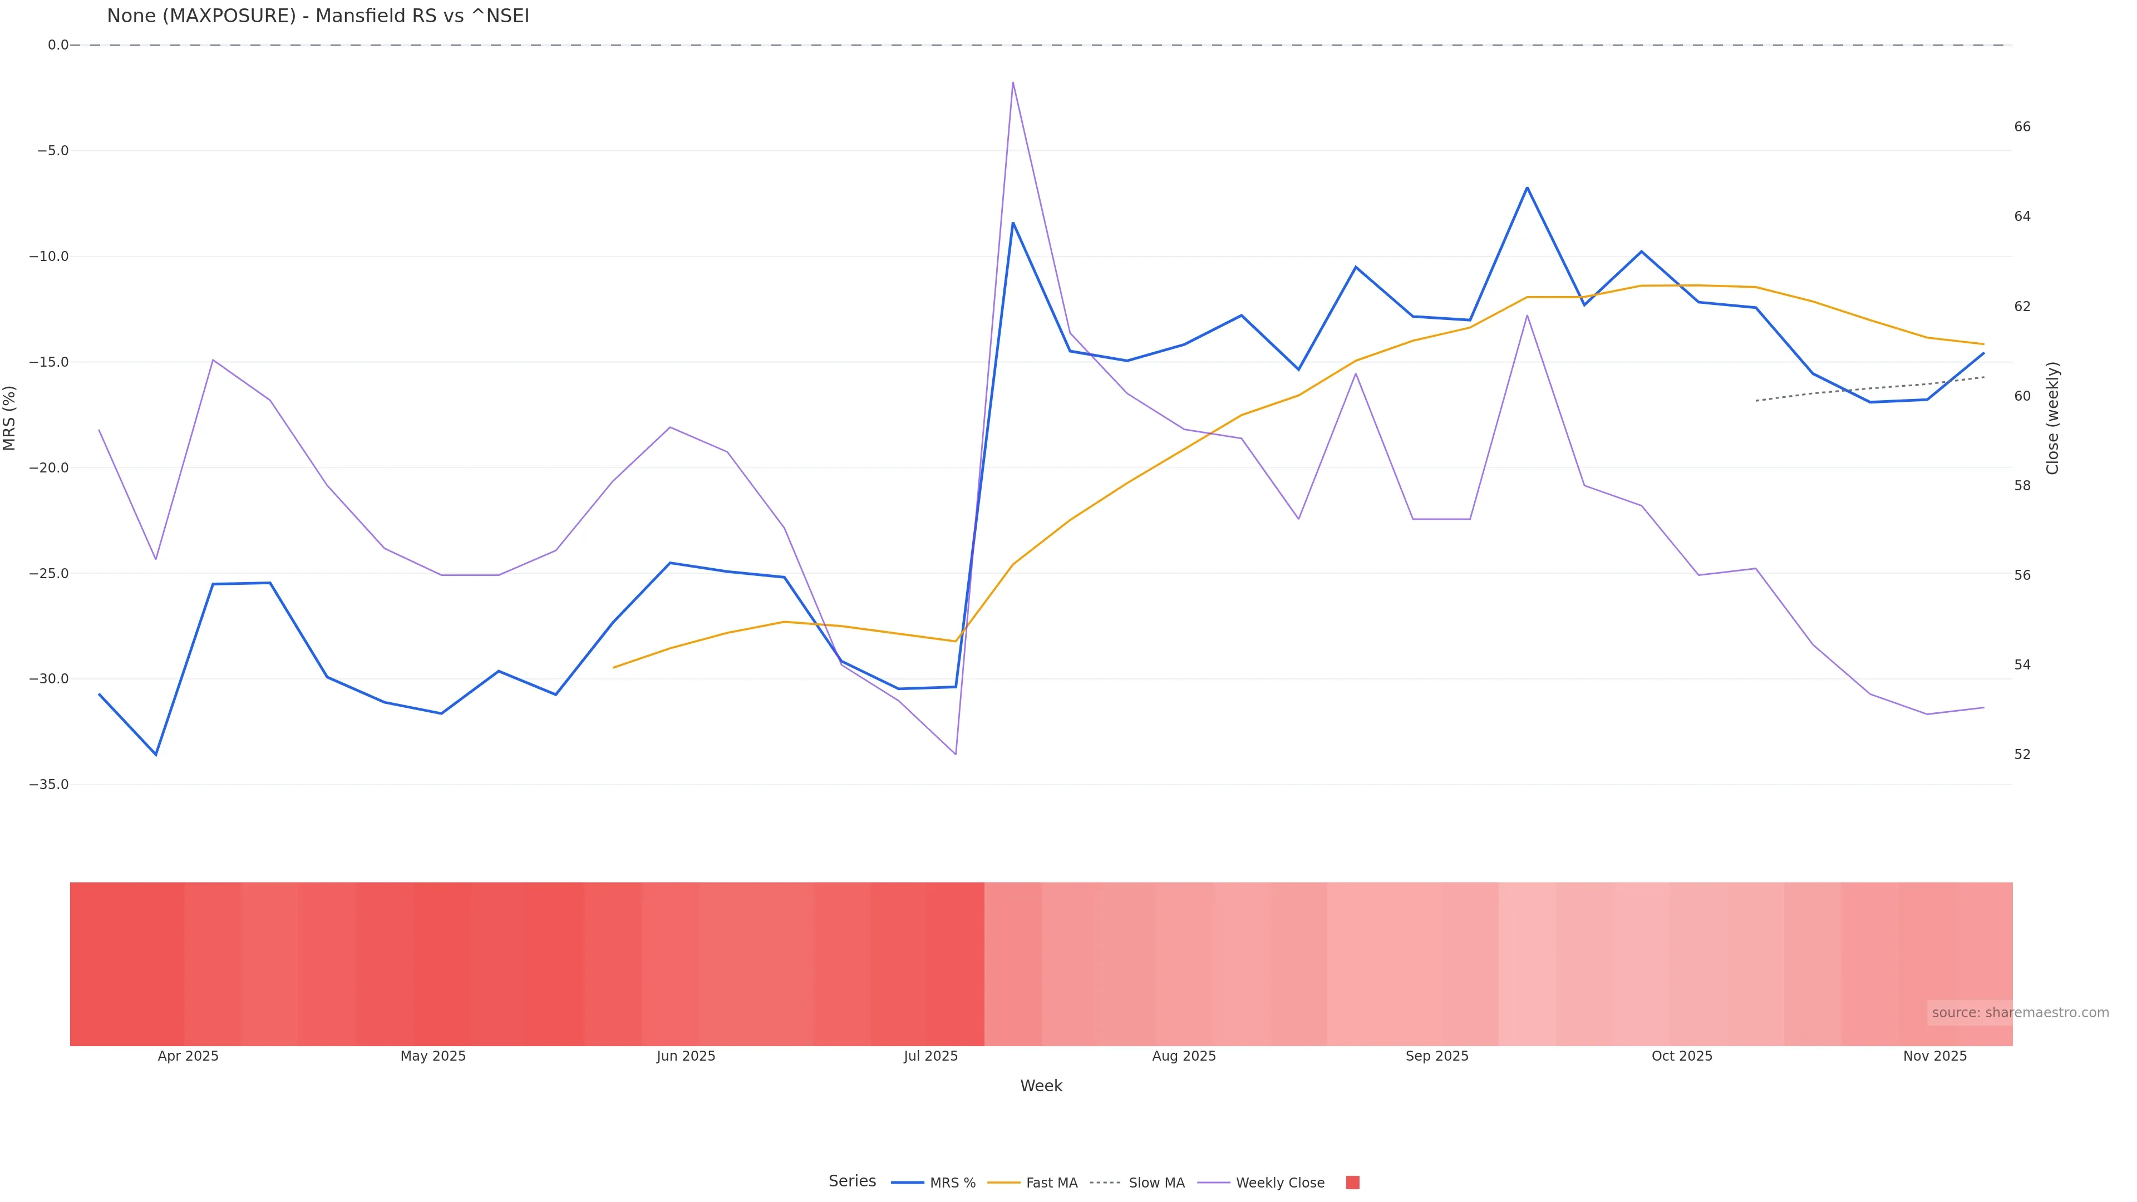The height and width of the screenshot is (1202, 2137).
Task: Click the Sep 2025 axis tick label
Action: [x=1437, y=1056]
